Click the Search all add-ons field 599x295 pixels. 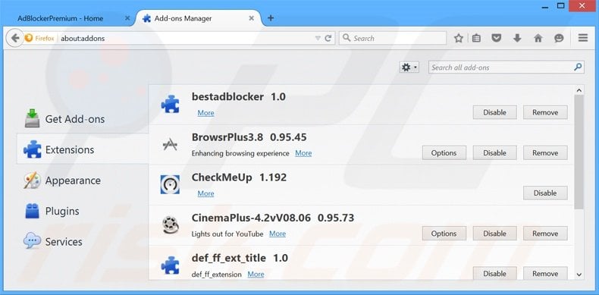[506, 67]
